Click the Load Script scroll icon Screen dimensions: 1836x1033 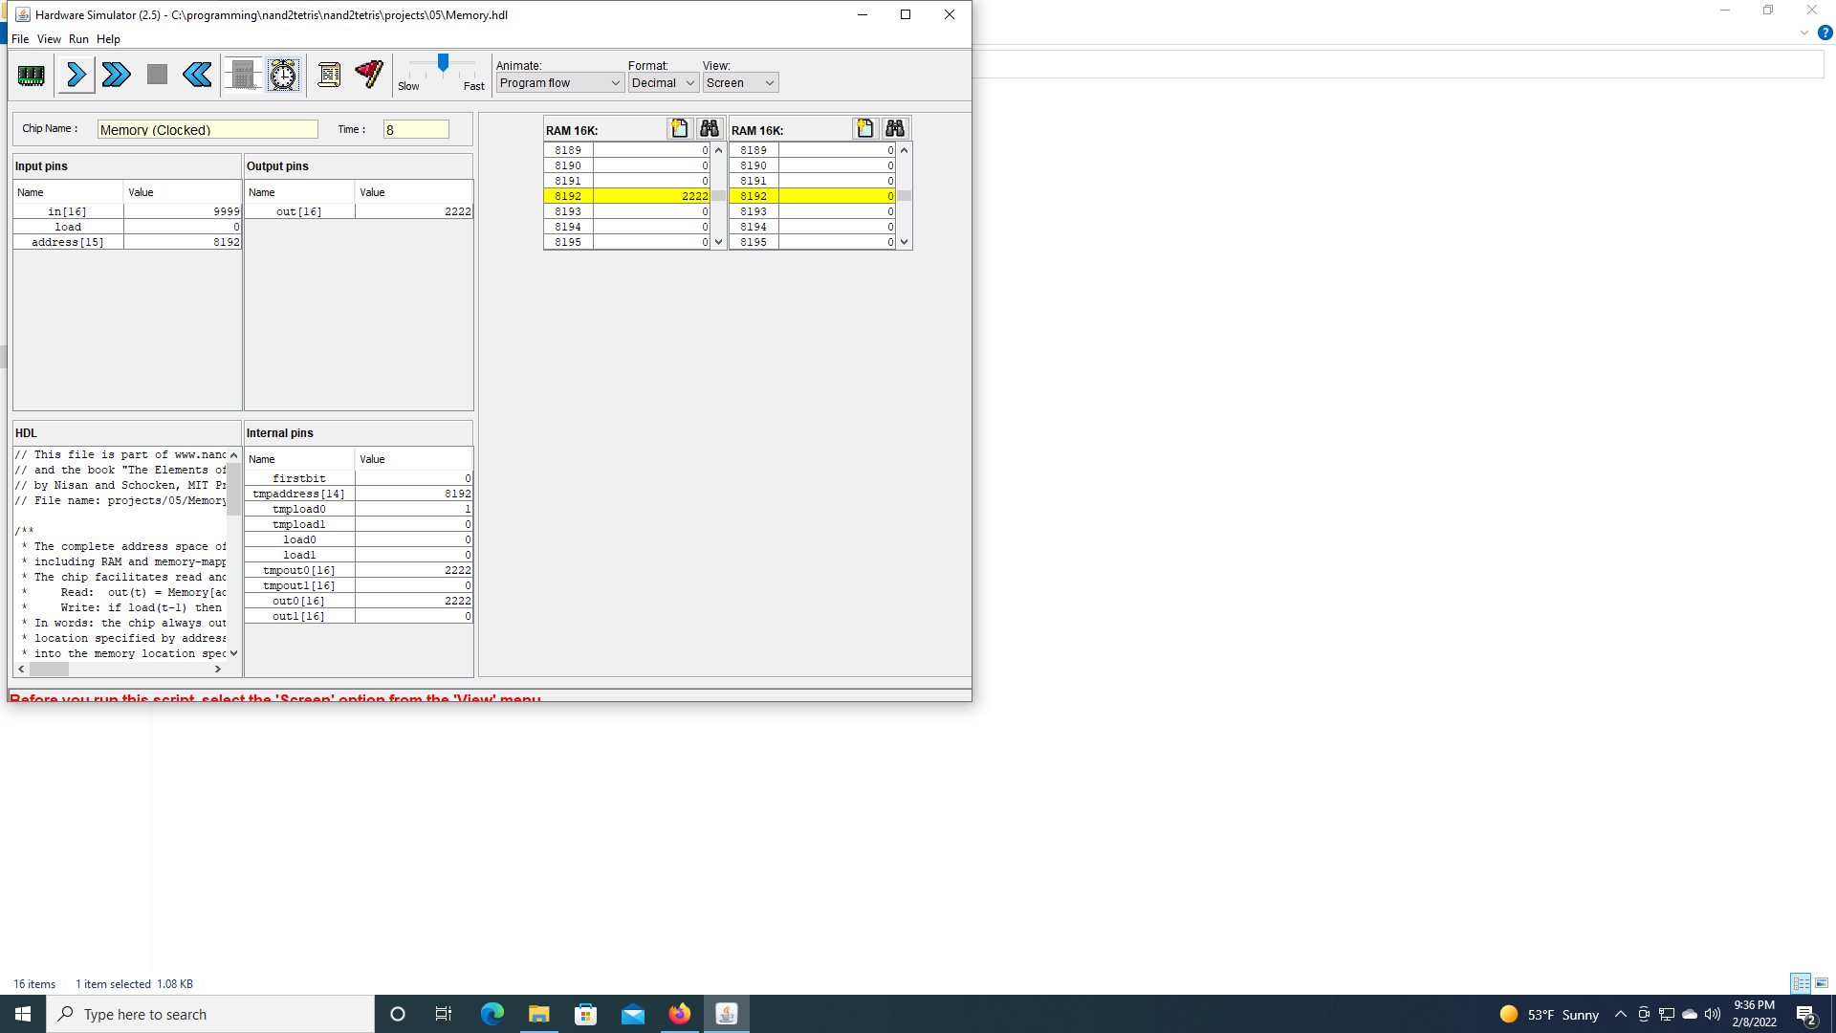pyautogui.click(x=329, y=75)
